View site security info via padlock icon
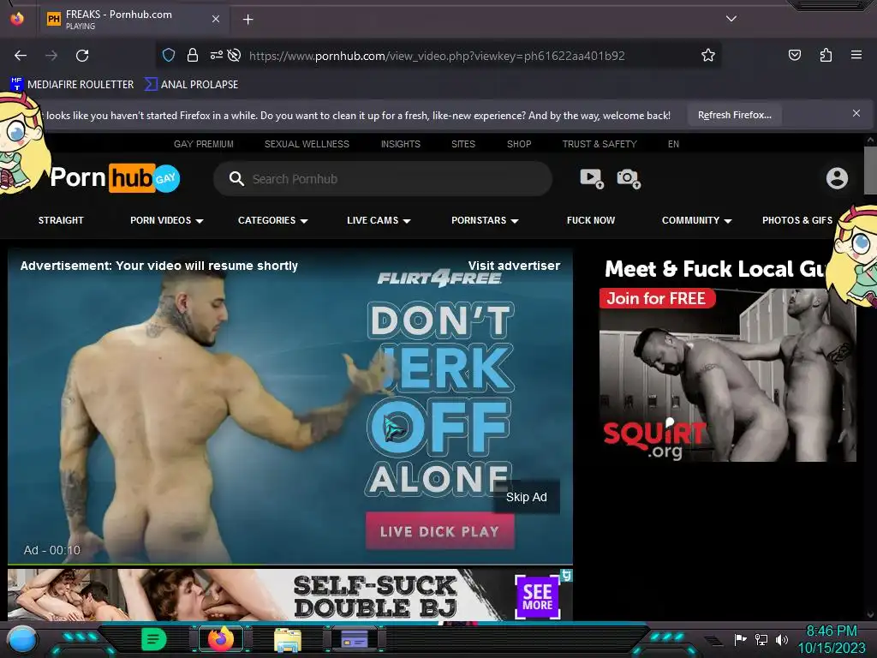This screenshot has width=877, height=658. [x=193, y=55]
